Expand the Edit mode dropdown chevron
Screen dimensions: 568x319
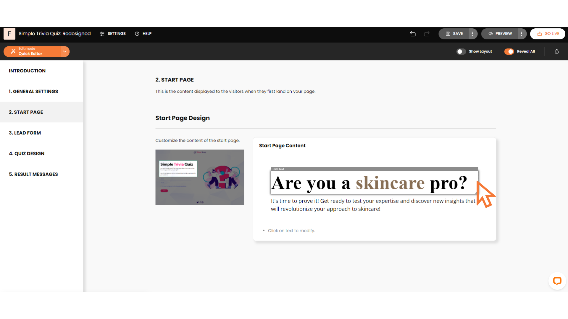(64, 51)
